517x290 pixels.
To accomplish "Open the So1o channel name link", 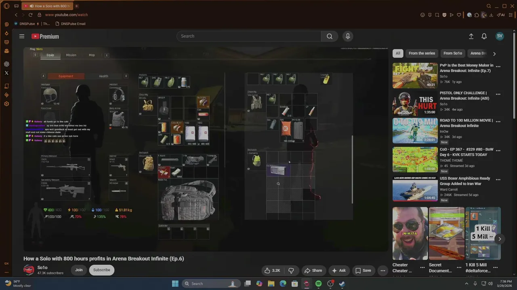I will point(42,267).
